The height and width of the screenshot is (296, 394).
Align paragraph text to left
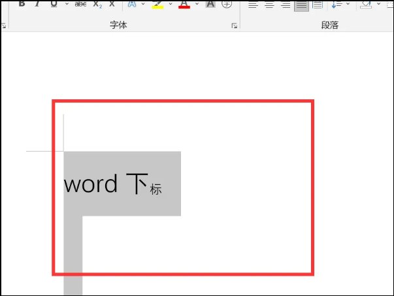tap(253, 5)
